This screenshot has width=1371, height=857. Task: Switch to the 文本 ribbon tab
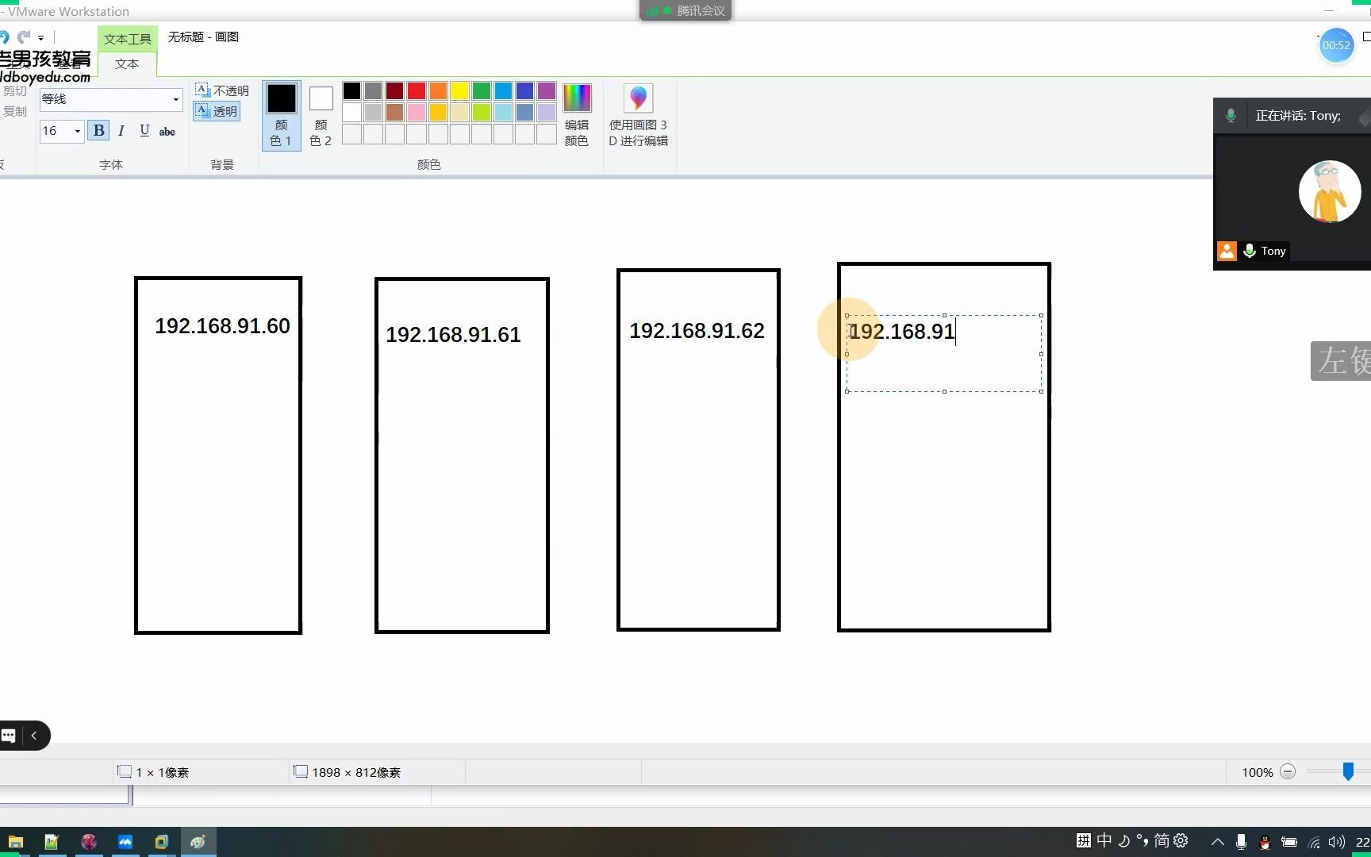127,63
